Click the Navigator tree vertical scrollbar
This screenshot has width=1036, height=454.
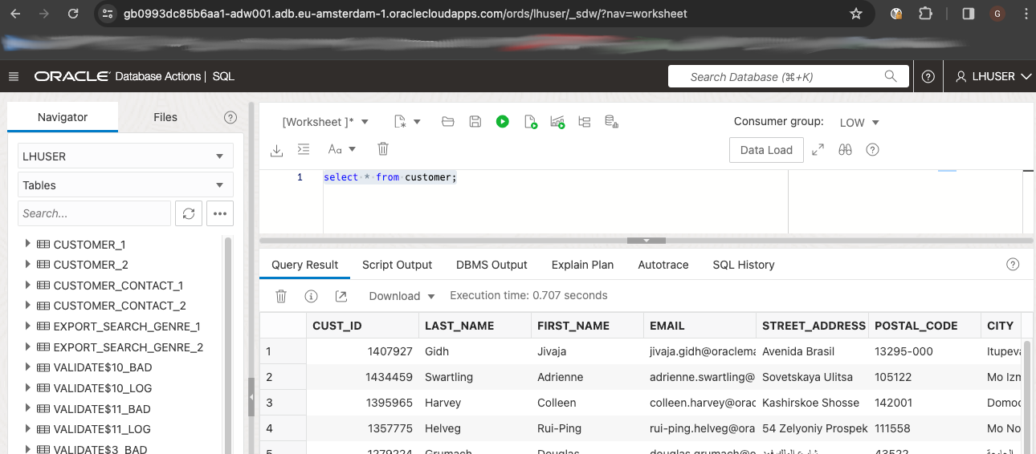coord(228,345)
